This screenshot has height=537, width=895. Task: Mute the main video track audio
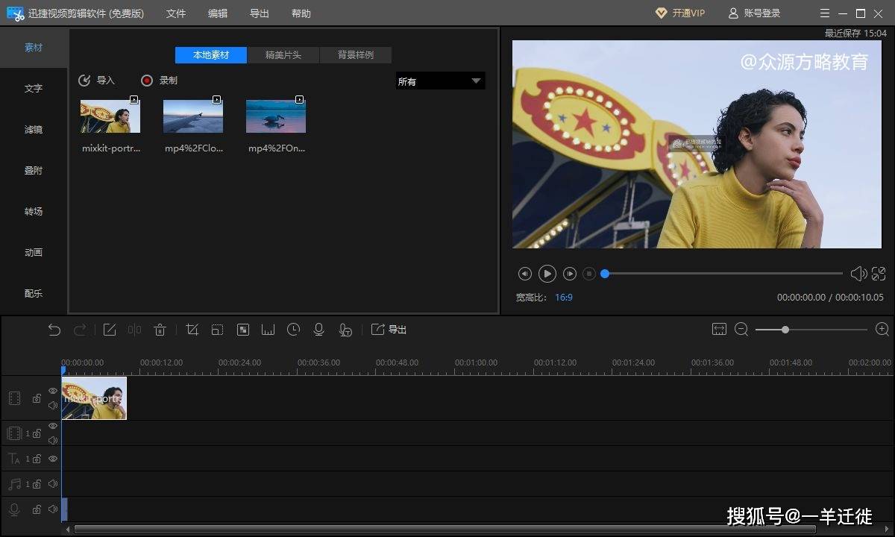click(53, 406)
